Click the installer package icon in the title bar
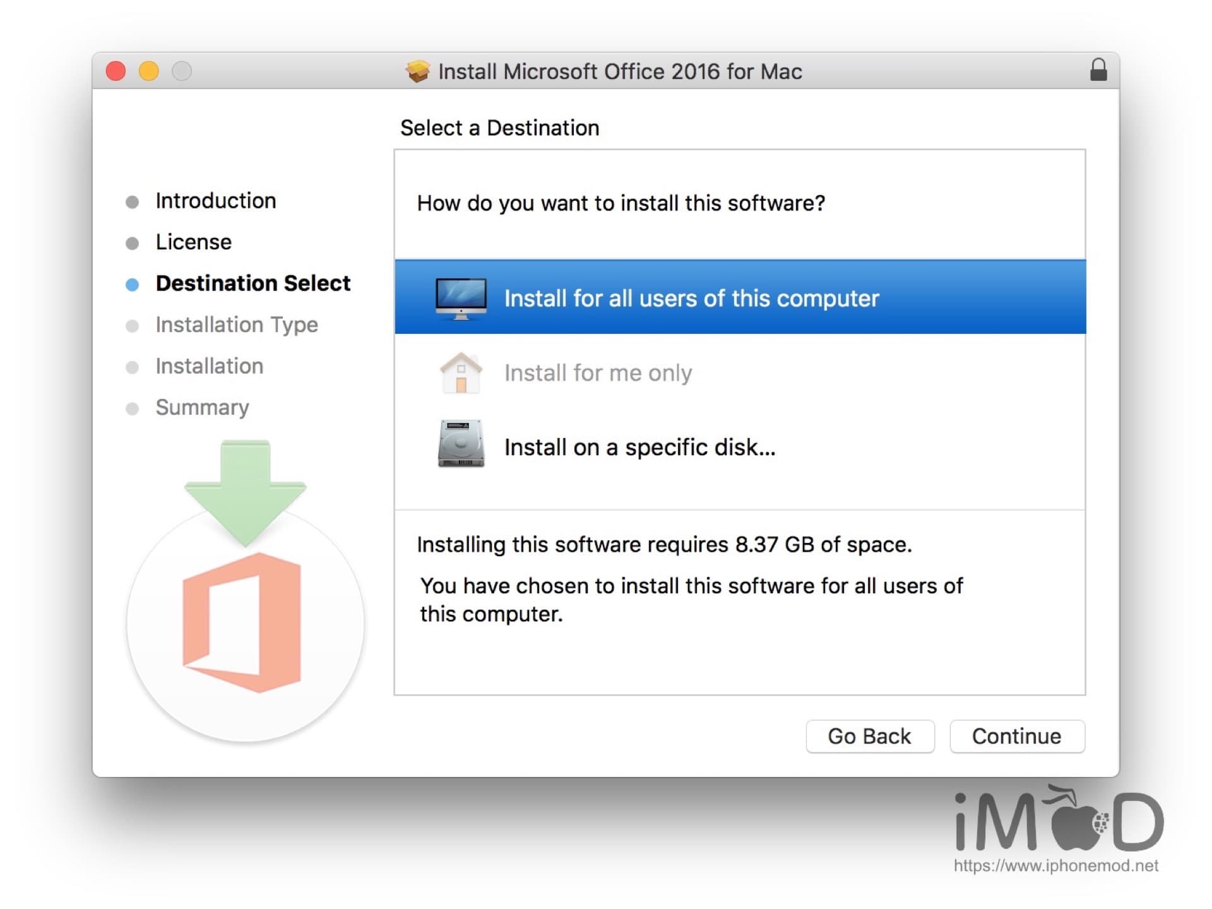This screenshot has height=909, width=1212. coord(419,71)
